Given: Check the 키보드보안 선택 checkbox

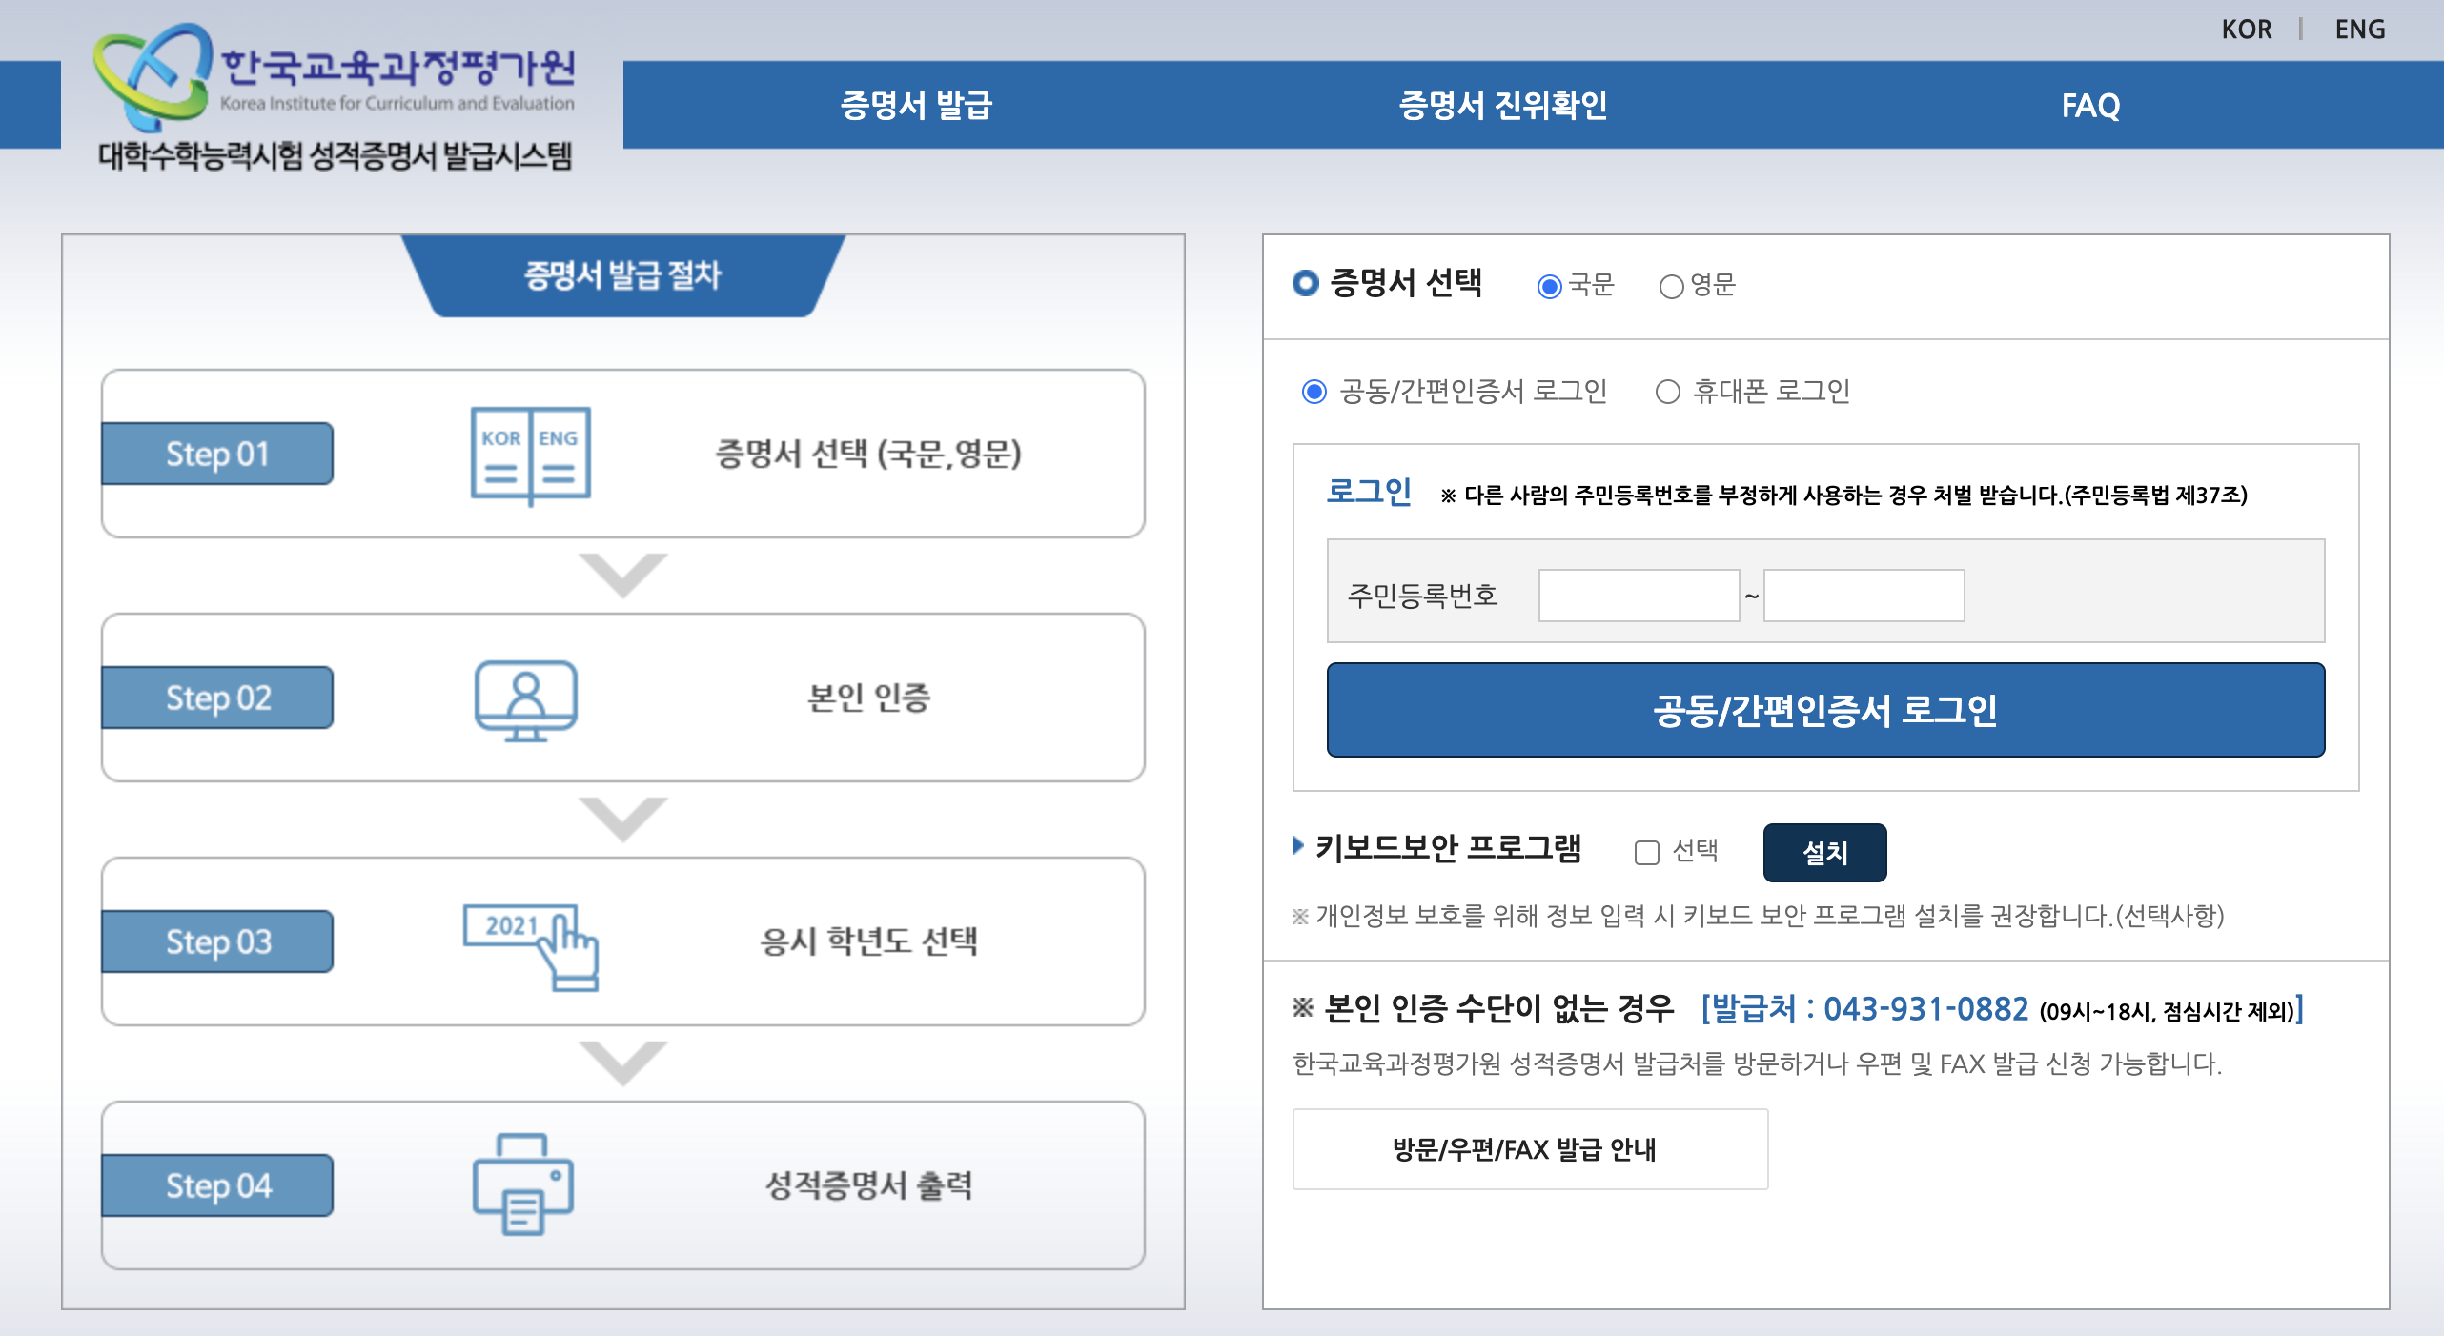Looking at the screenshot, I should click(1646, 852).
